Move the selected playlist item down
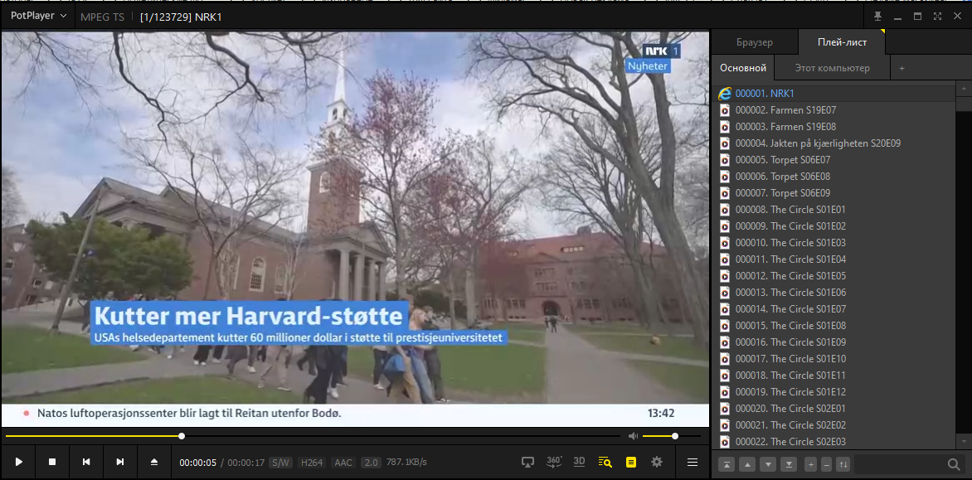Viewport: 972px width, 480px height. coord(768,464)
